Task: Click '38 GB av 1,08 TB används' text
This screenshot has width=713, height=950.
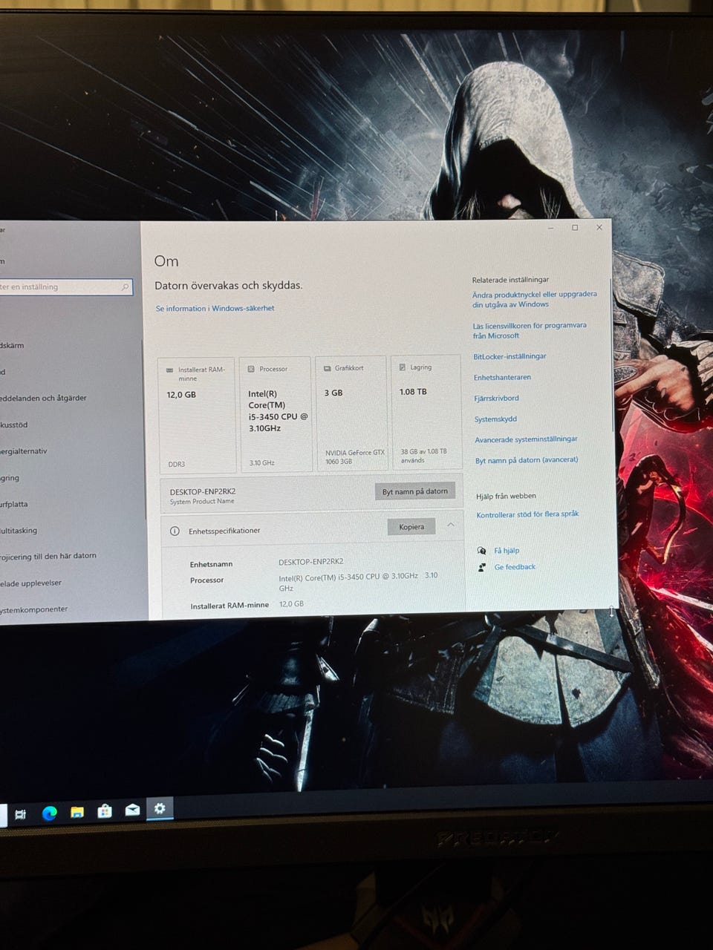Action: tap(424, 455)
